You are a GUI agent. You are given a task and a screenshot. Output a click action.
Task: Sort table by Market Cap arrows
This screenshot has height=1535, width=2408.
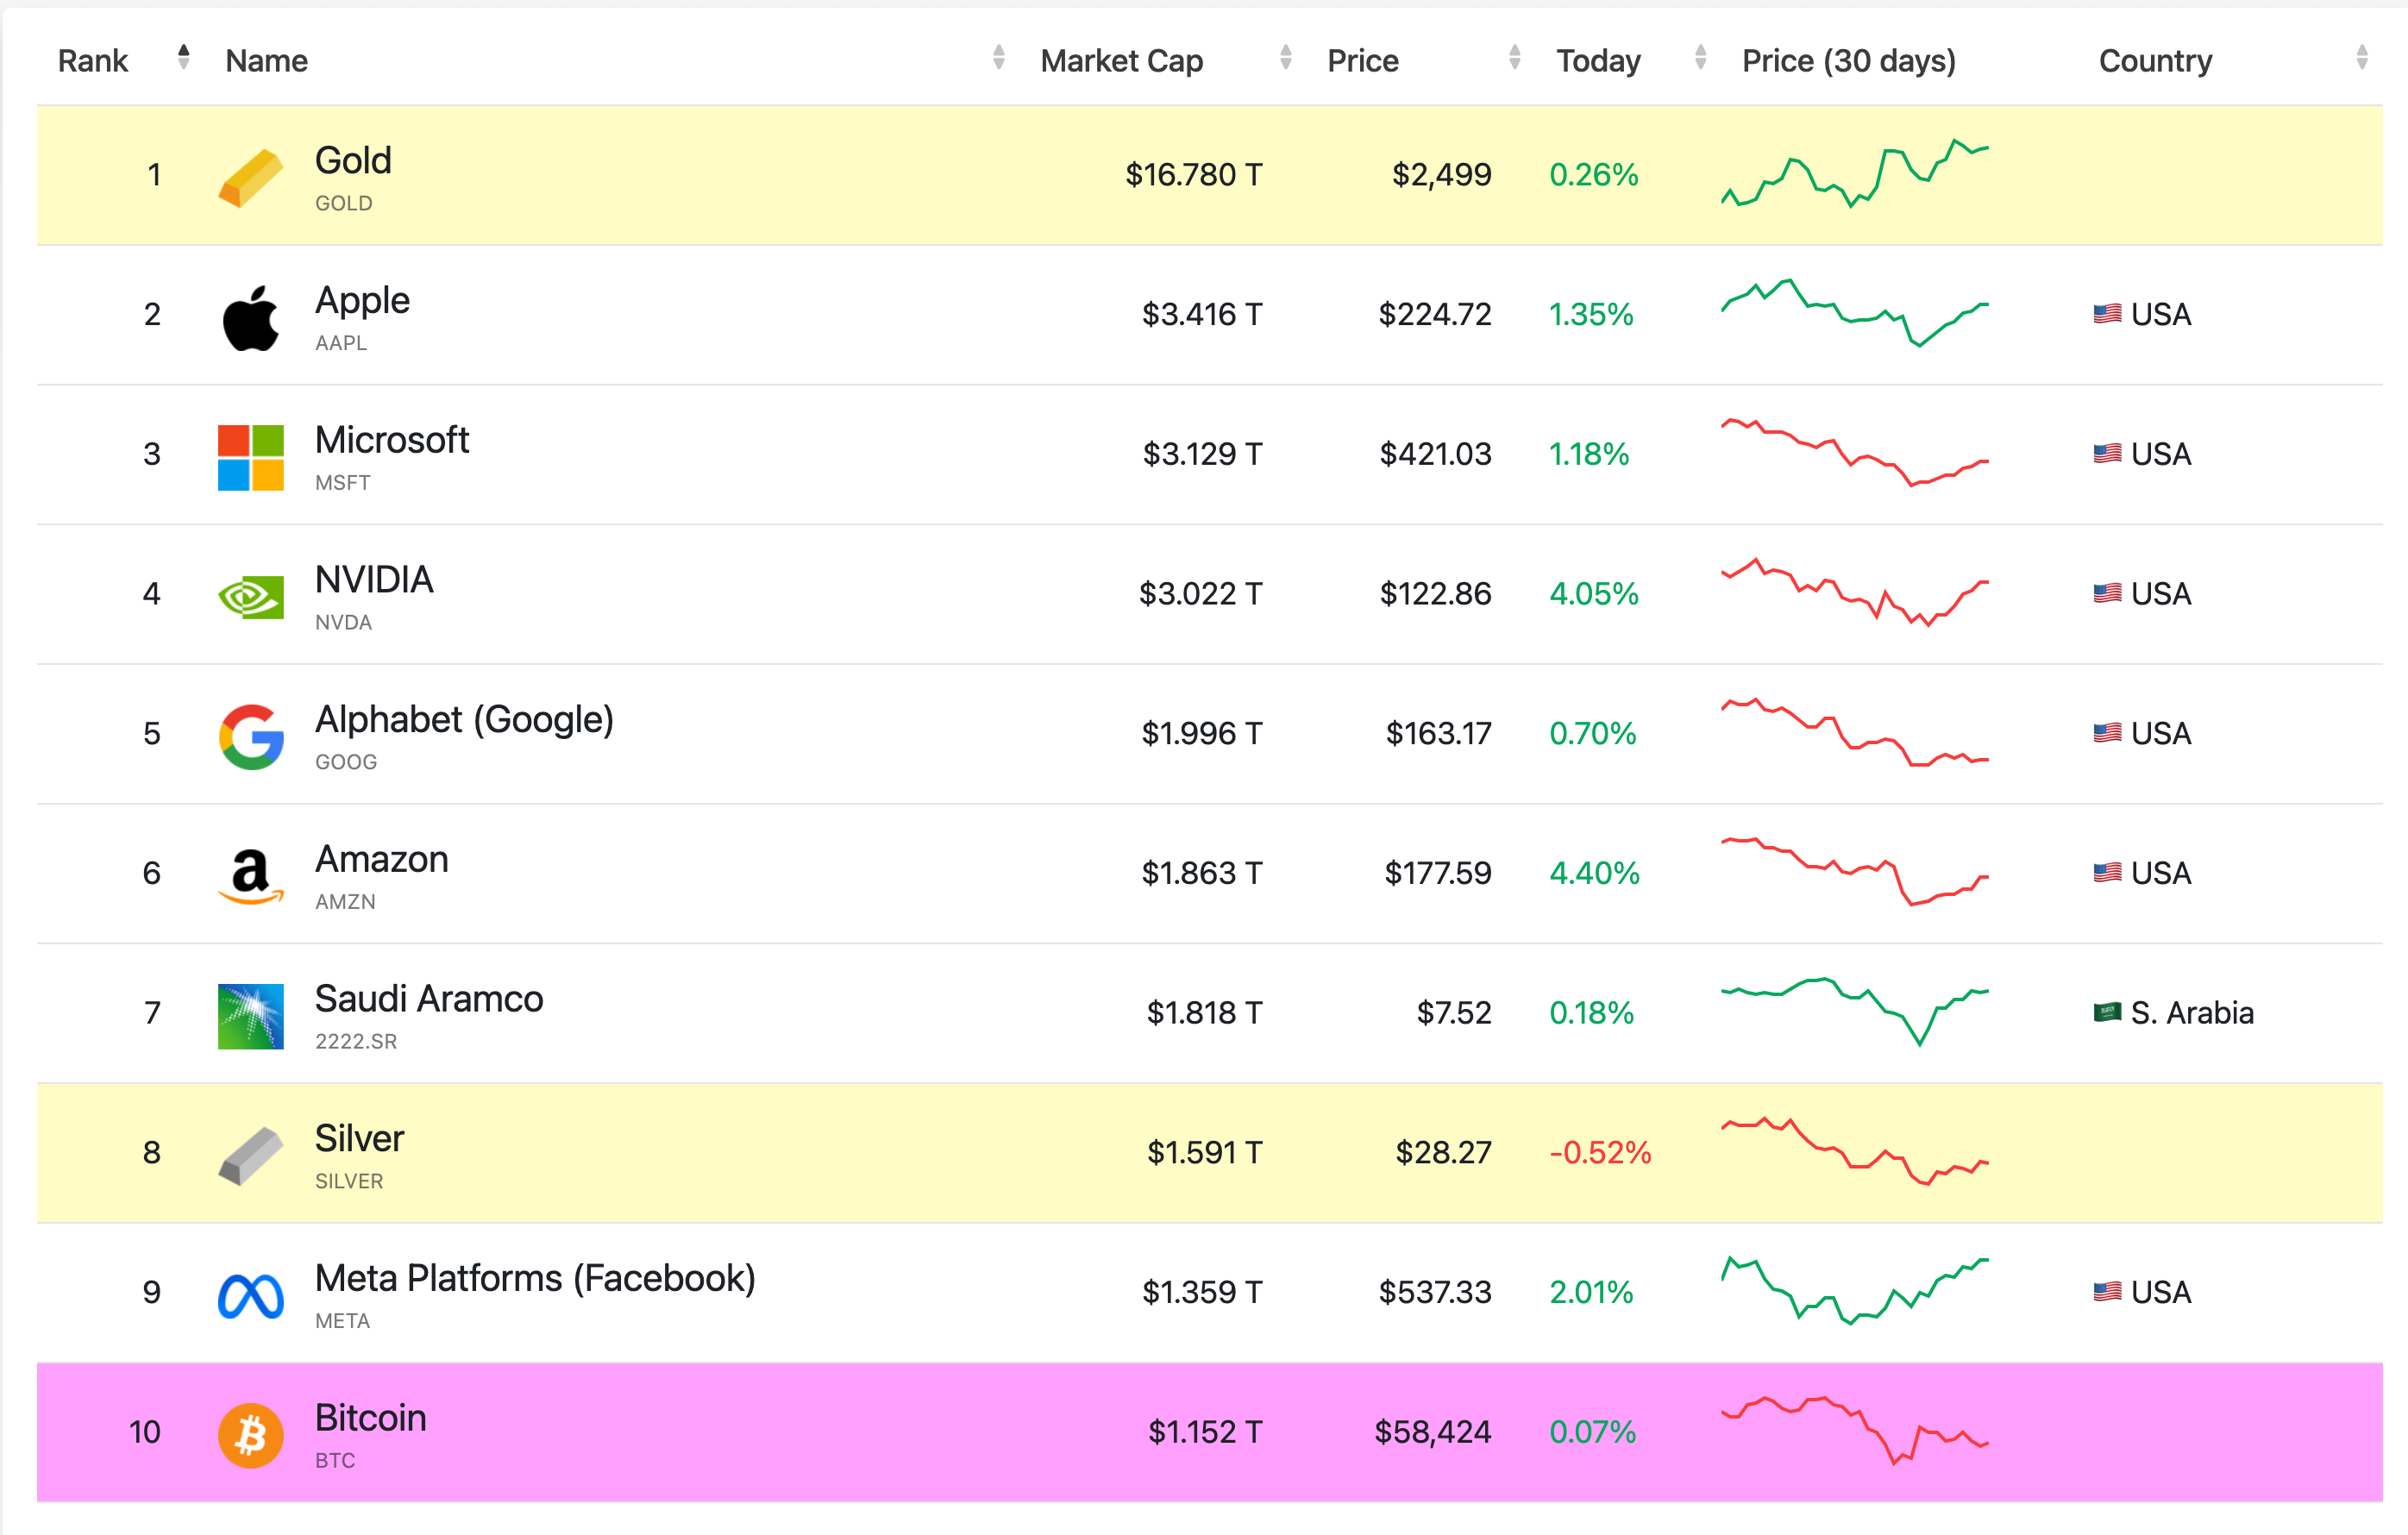(x=1285, y=57)
